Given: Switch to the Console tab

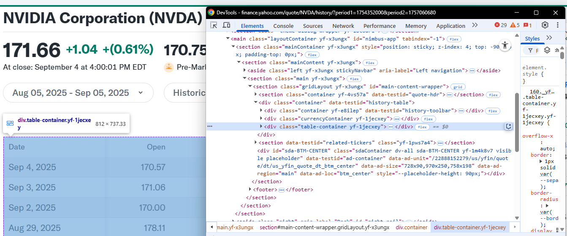Looking at the screenshot, I should [283, 26].
